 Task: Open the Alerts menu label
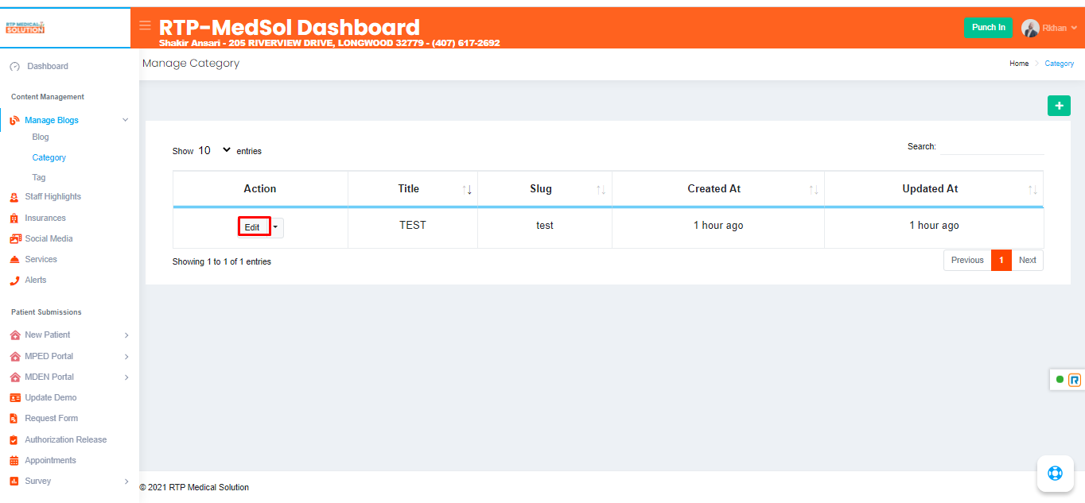tap(36, 281)
